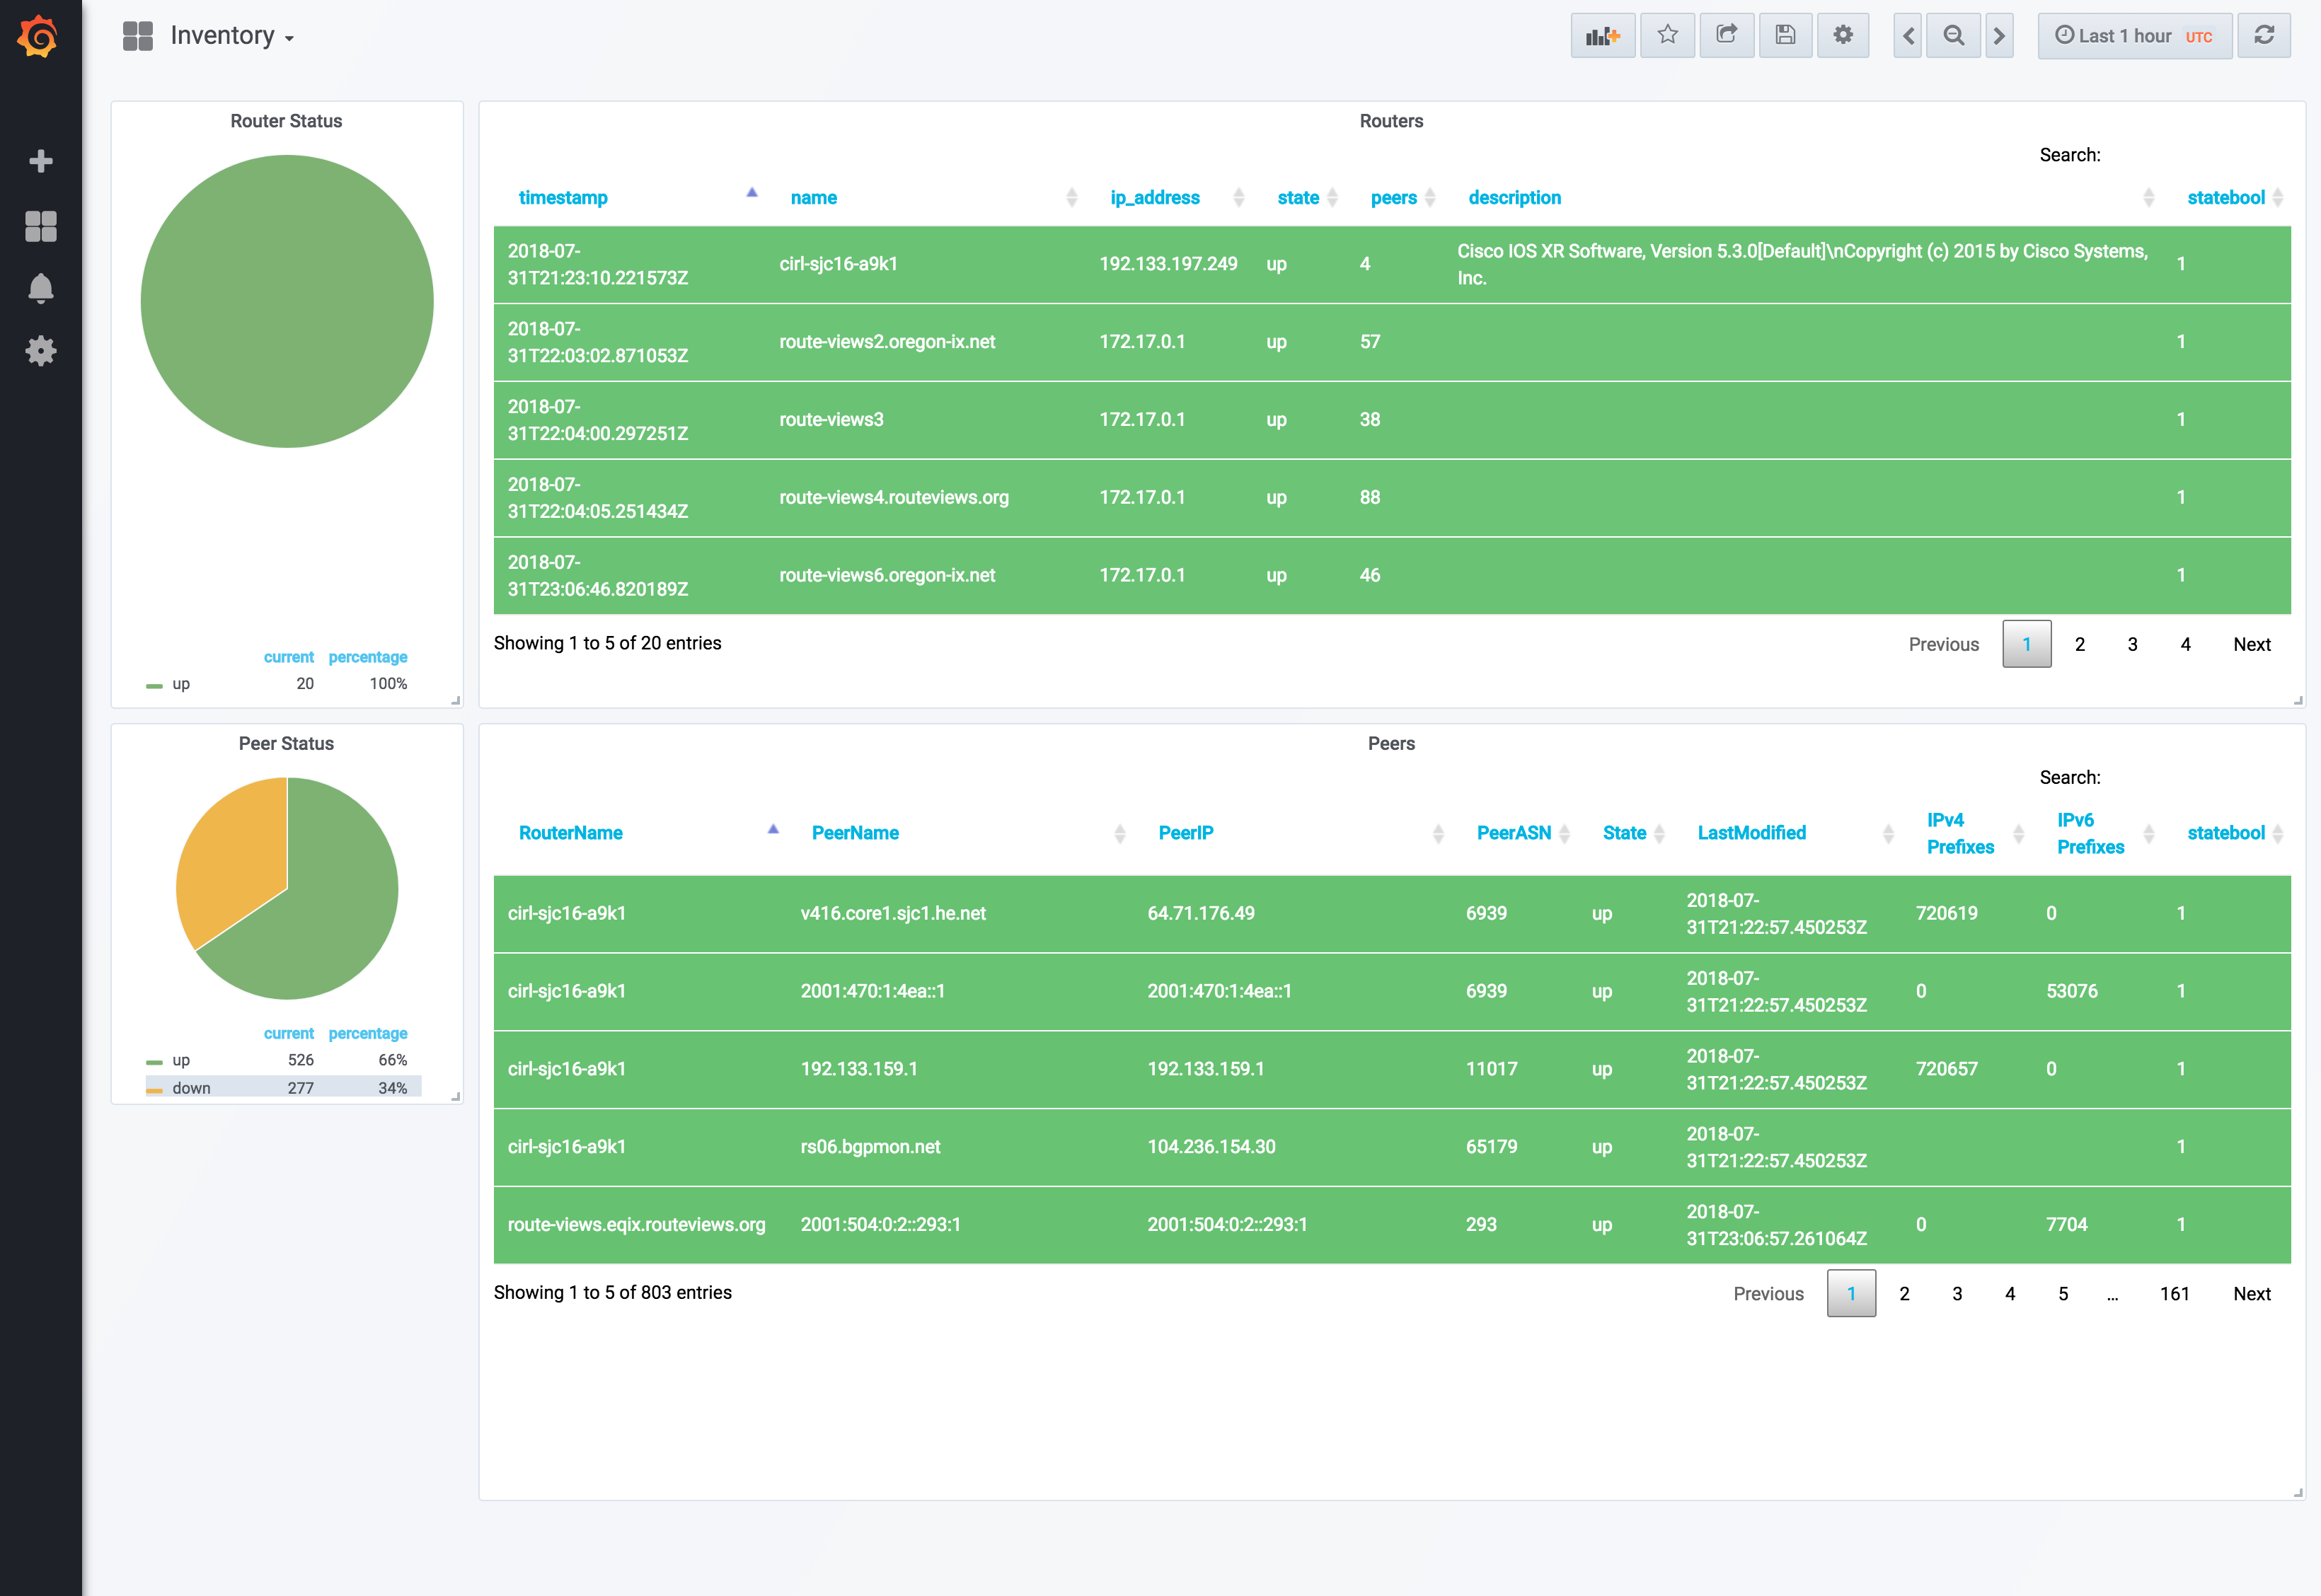This screenshot has height=1596, width=2321.
Task: Refresh the dashboard
Action: (x=2264, y=36)
